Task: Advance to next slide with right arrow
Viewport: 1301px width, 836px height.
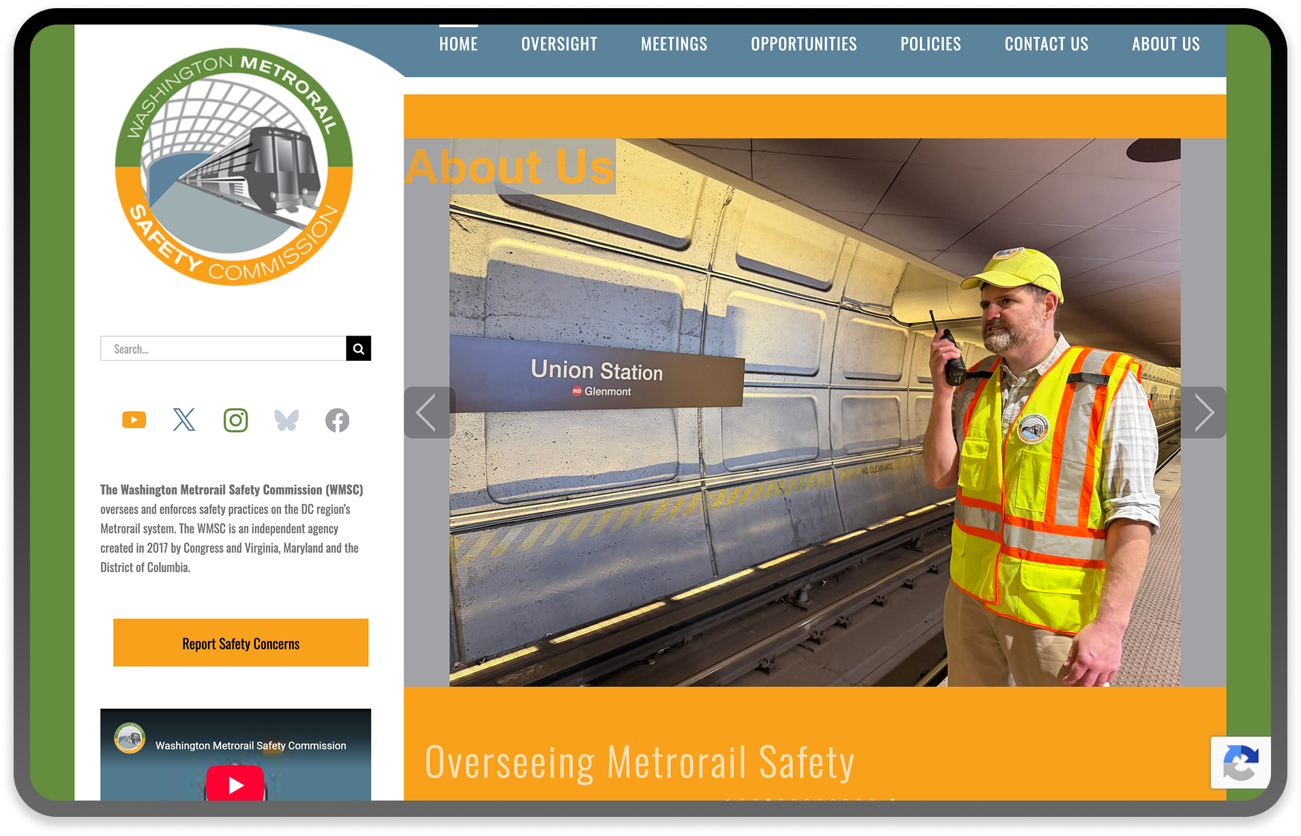Action: pyautogui.click(x=1203, y=413)
